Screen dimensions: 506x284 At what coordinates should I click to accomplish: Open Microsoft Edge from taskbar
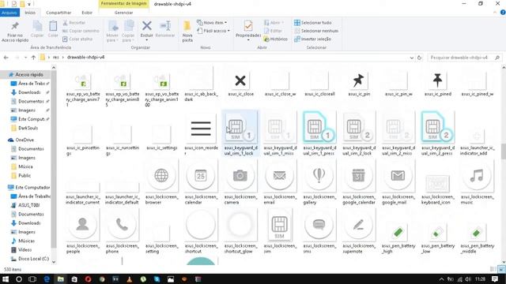click(47, 278)
